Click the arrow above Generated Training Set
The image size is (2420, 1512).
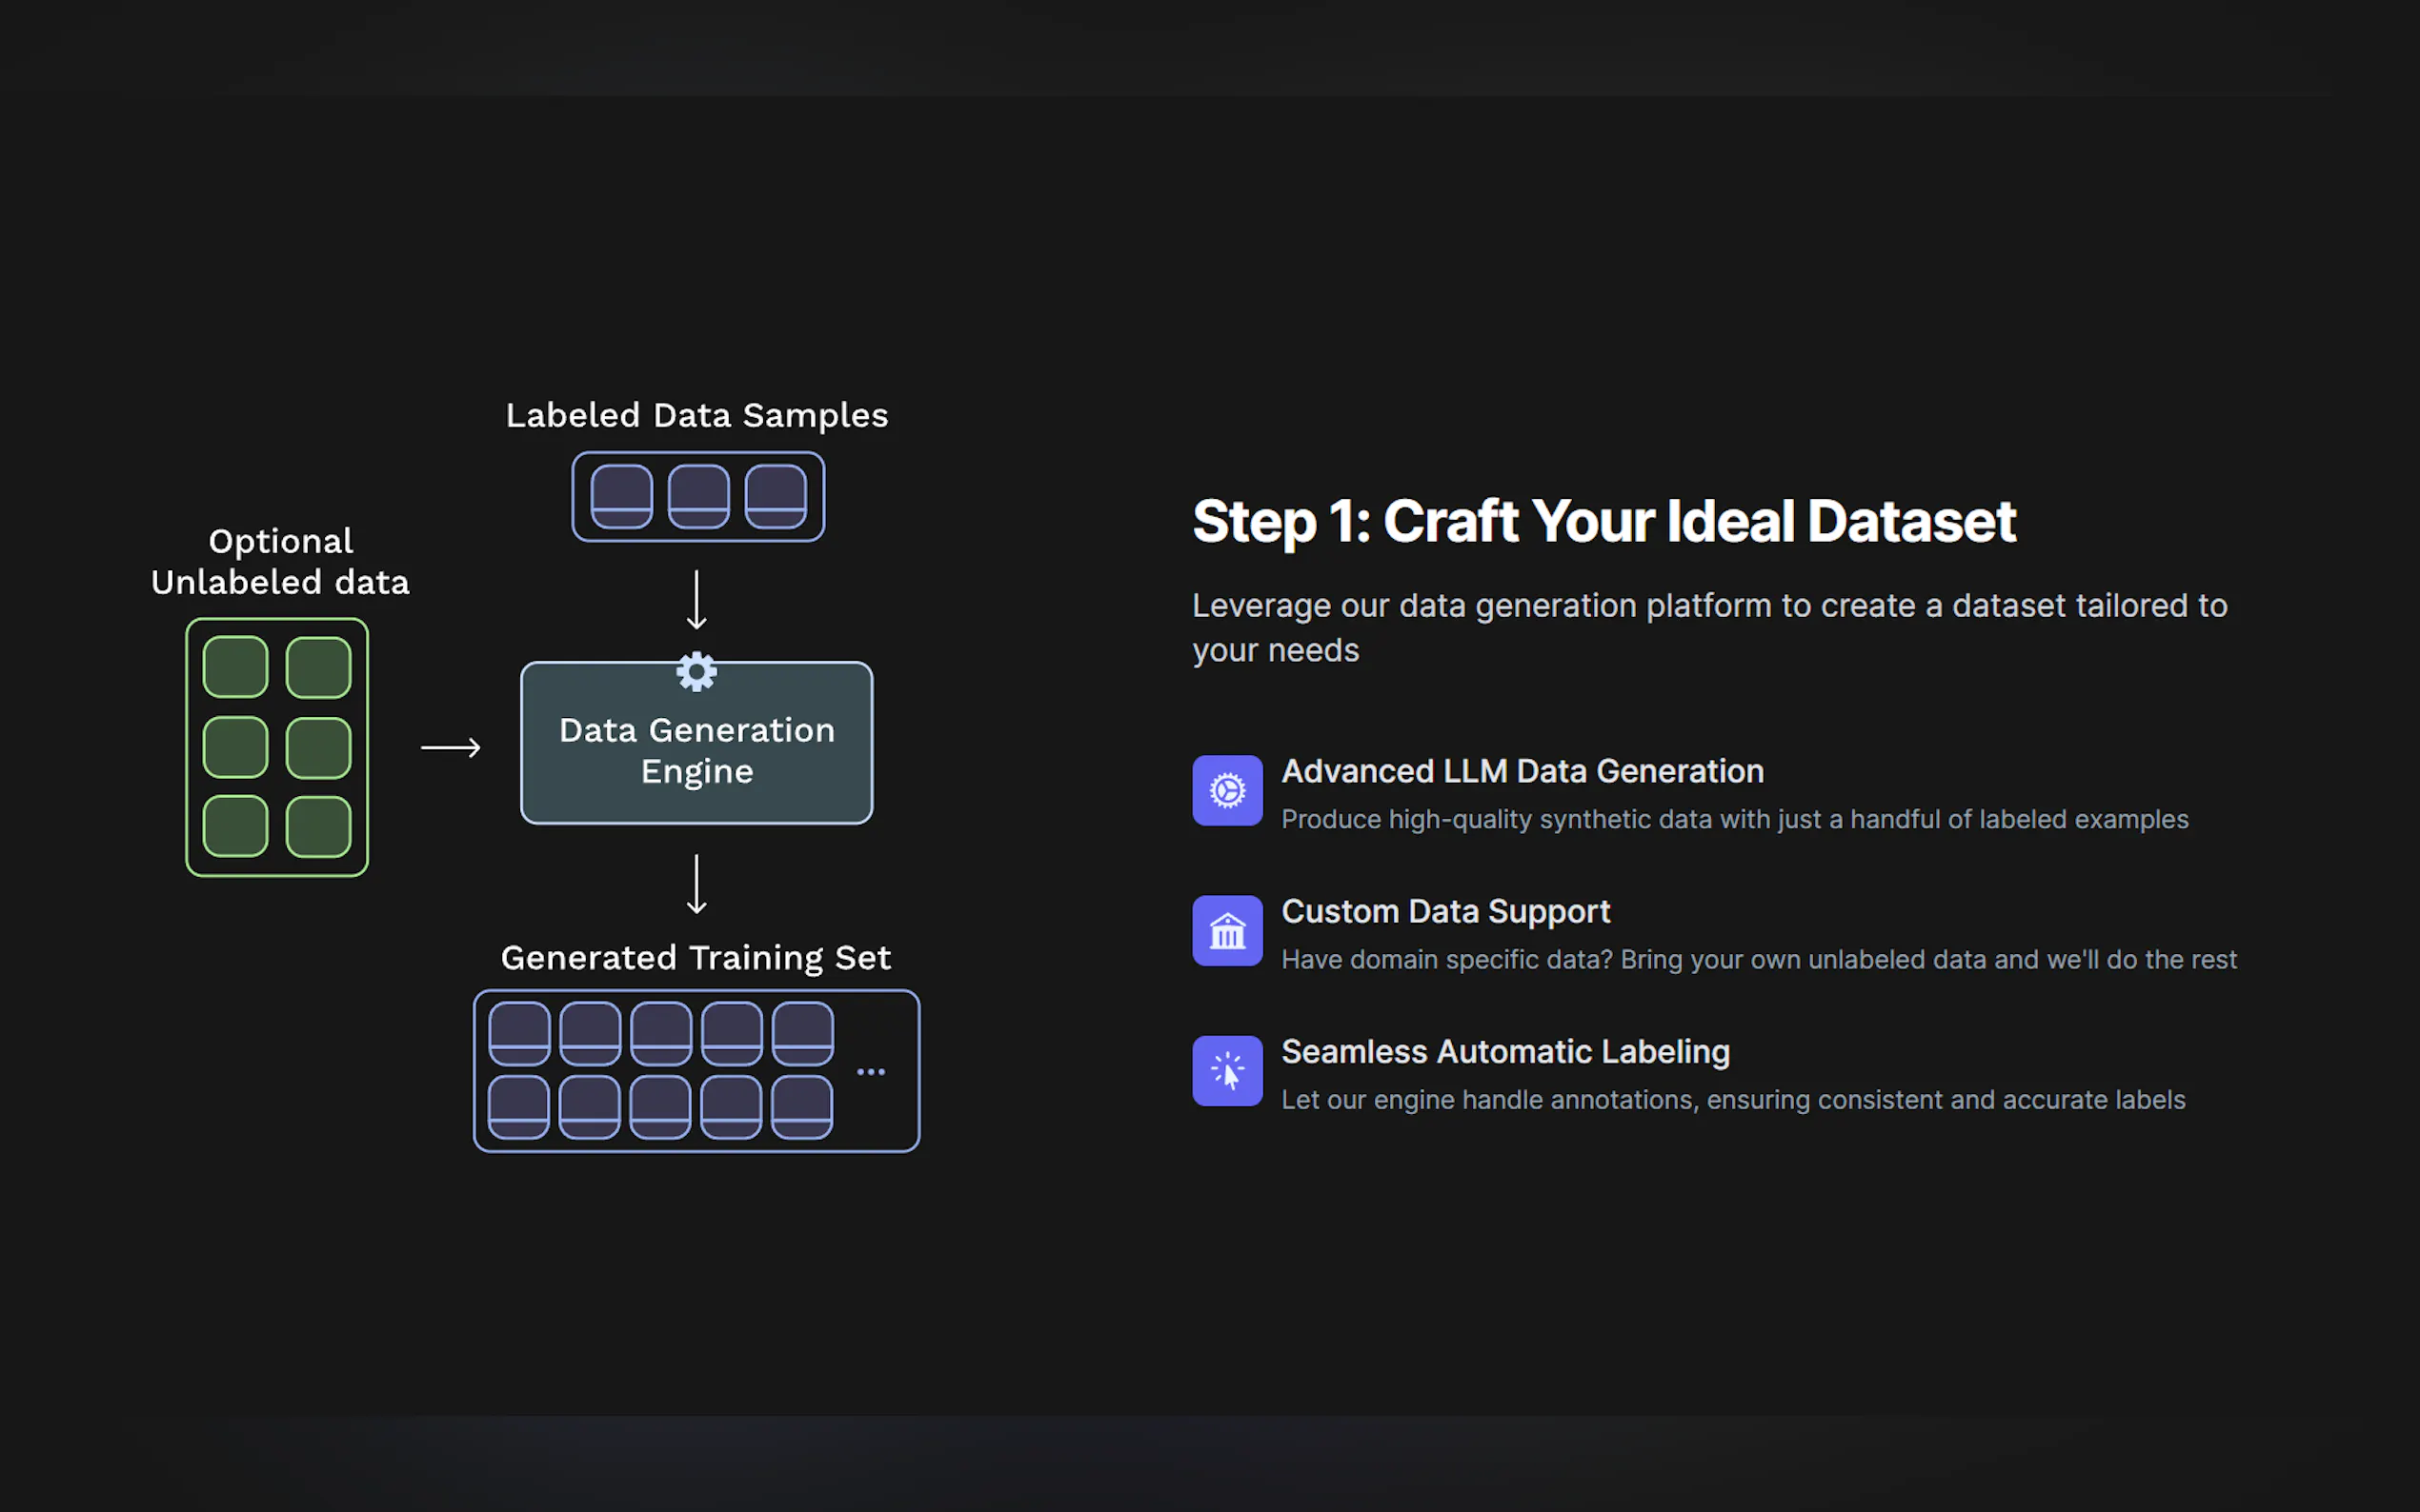[x=696, y=883]
